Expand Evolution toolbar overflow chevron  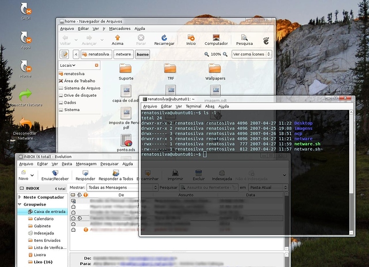click(x=285, y=175)
